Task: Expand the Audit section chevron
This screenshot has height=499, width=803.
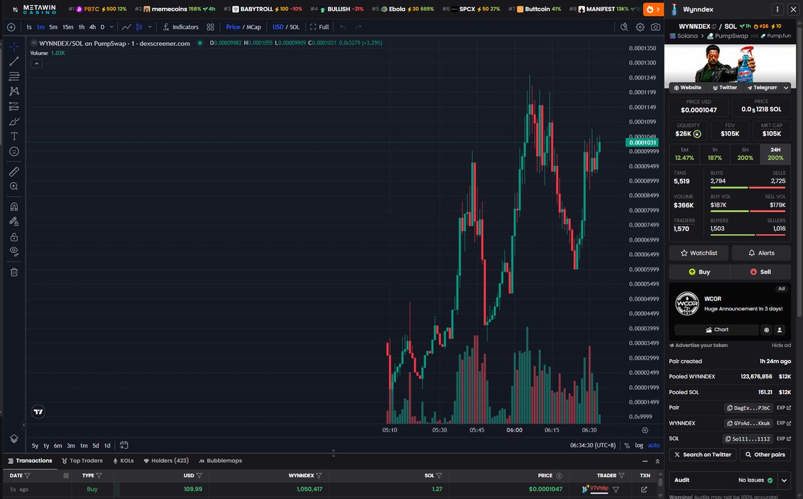Action: 784,480
